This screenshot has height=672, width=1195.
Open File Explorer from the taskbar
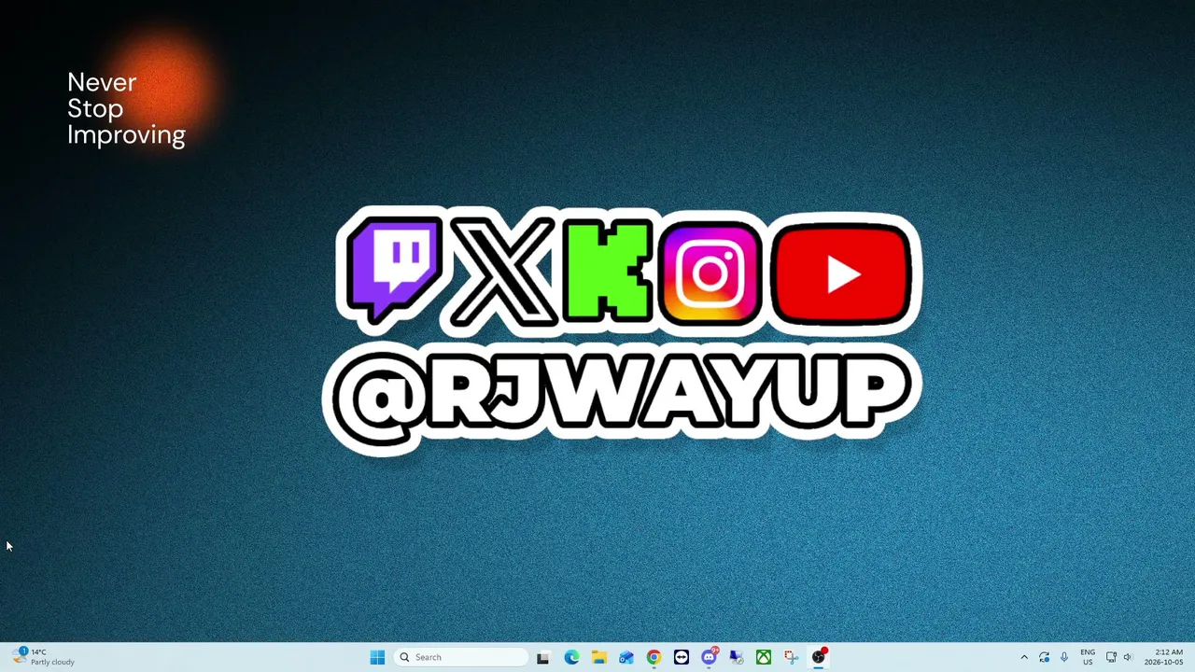tap(598, 657)
